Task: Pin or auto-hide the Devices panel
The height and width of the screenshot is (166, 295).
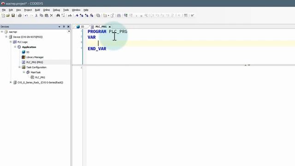Action: (x=64, y=27)
